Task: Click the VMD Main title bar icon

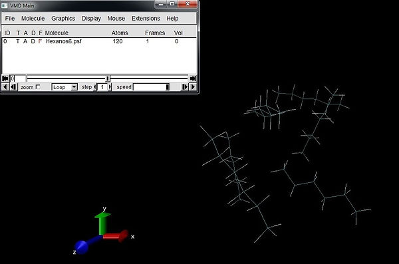Action: 5,5
